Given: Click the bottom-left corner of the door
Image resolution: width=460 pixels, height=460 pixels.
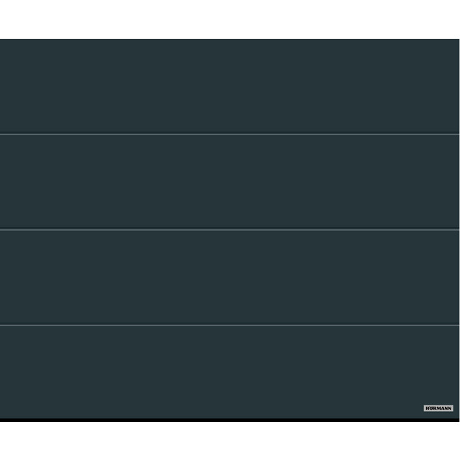Looking at the screenshot, I should click(x=2, y=418).
